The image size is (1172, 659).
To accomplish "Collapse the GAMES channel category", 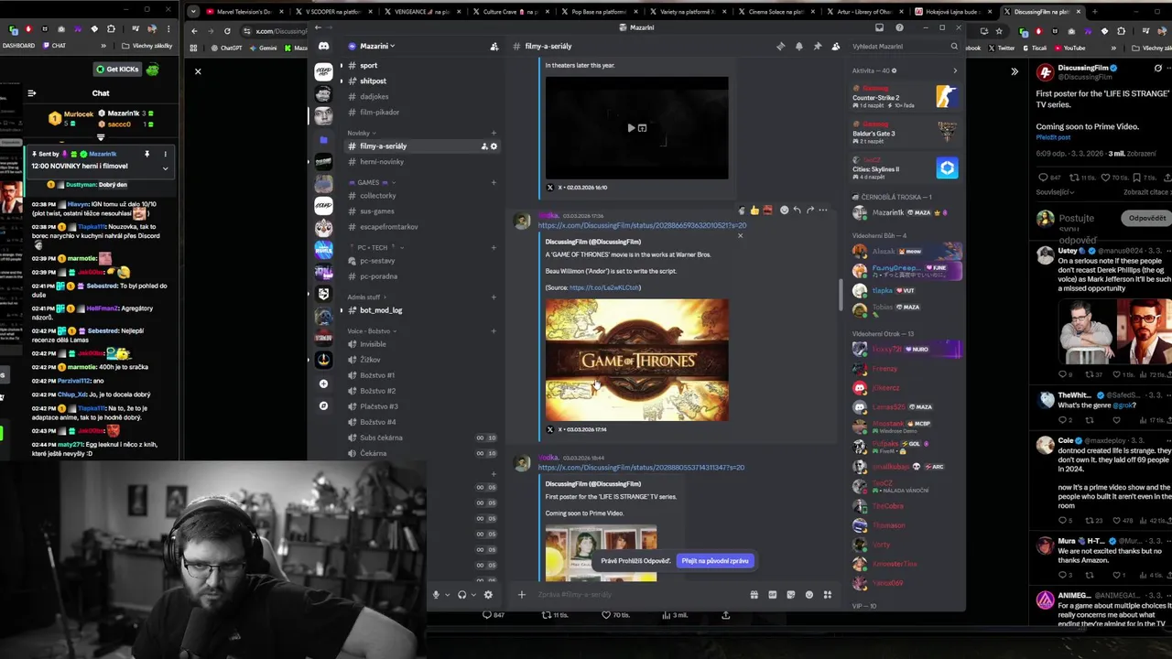I will coord(371,182).
